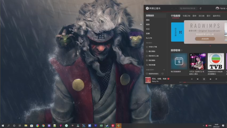This screenshot has height=128, width=227.
Task: Click NetEase Cloud Music taskbar icon
Action: (113, 126)
